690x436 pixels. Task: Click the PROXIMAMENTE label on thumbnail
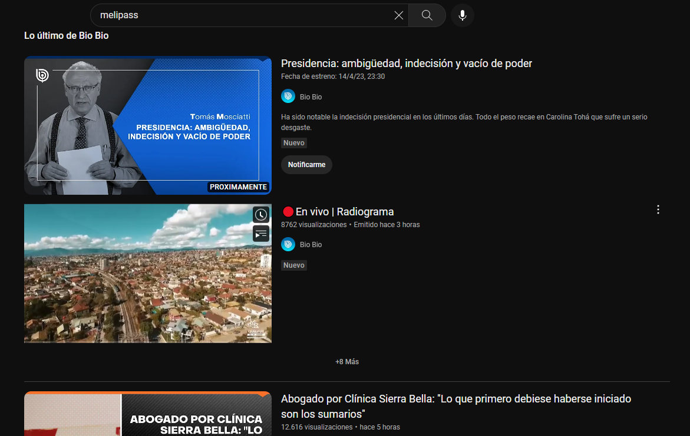point(238,187)
